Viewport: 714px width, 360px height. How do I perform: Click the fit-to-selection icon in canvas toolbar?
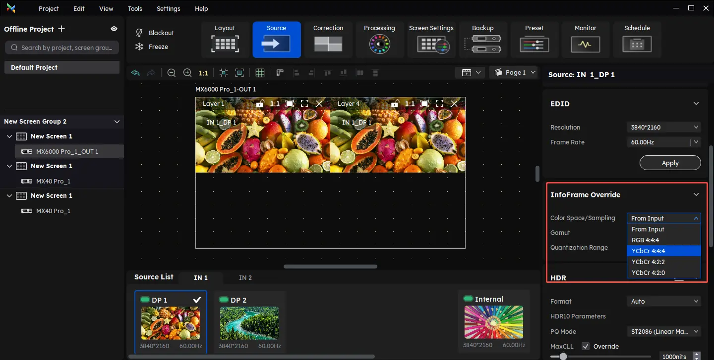point(224,73)
